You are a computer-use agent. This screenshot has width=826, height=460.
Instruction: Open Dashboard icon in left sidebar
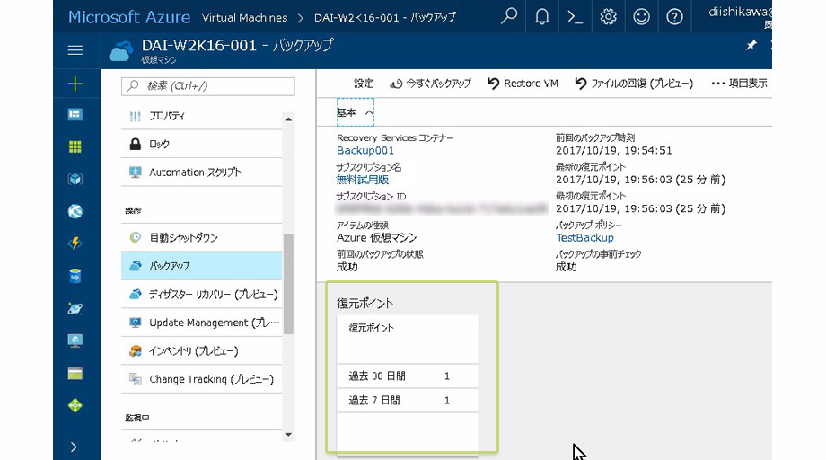[x=75, y=114]
